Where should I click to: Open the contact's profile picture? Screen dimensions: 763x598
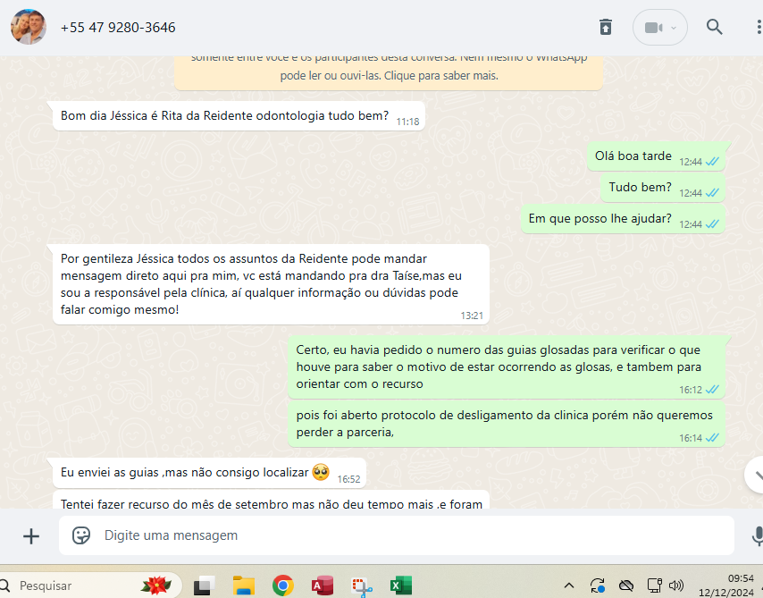(x=29, y=27)
